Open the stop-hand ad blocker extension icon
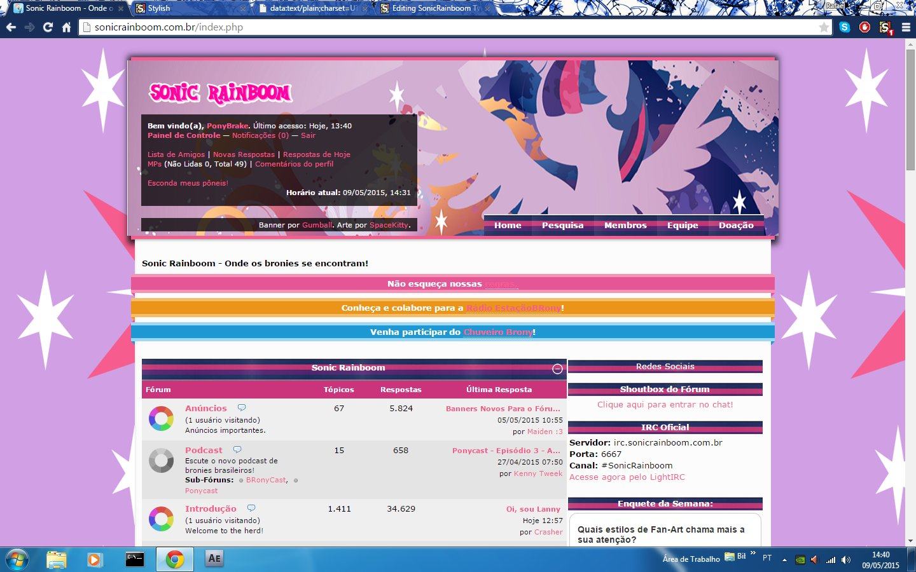The width and height of the screenshot is (916, 572). point(864,27)
